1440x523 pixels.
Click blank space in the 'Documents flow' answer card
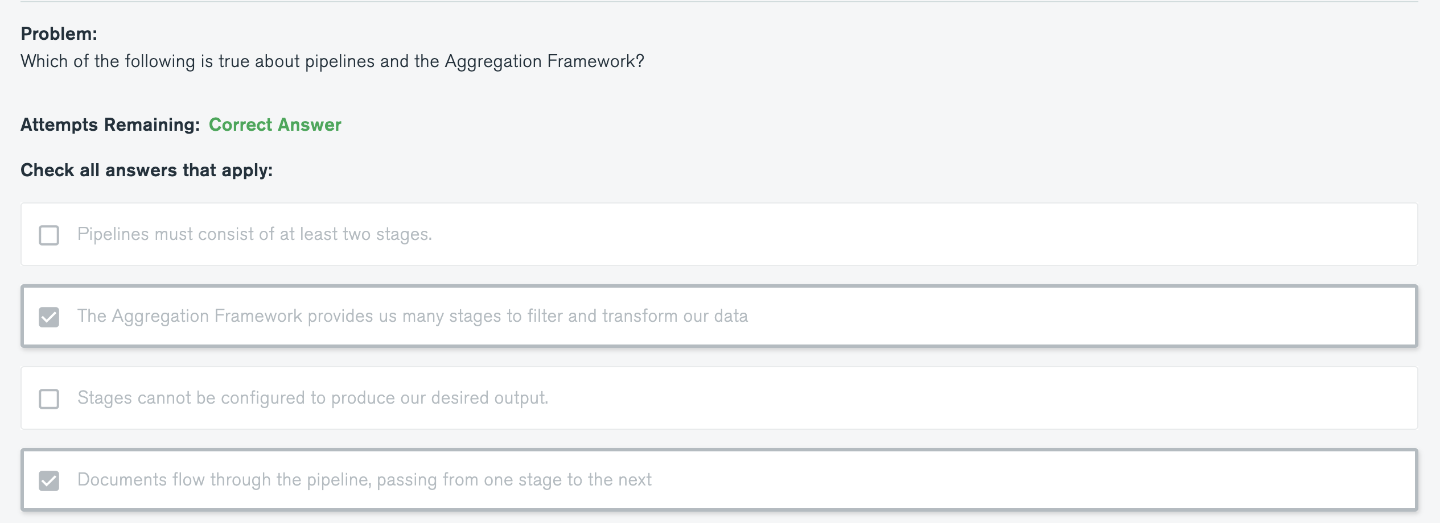click(x=1025, y=480)
